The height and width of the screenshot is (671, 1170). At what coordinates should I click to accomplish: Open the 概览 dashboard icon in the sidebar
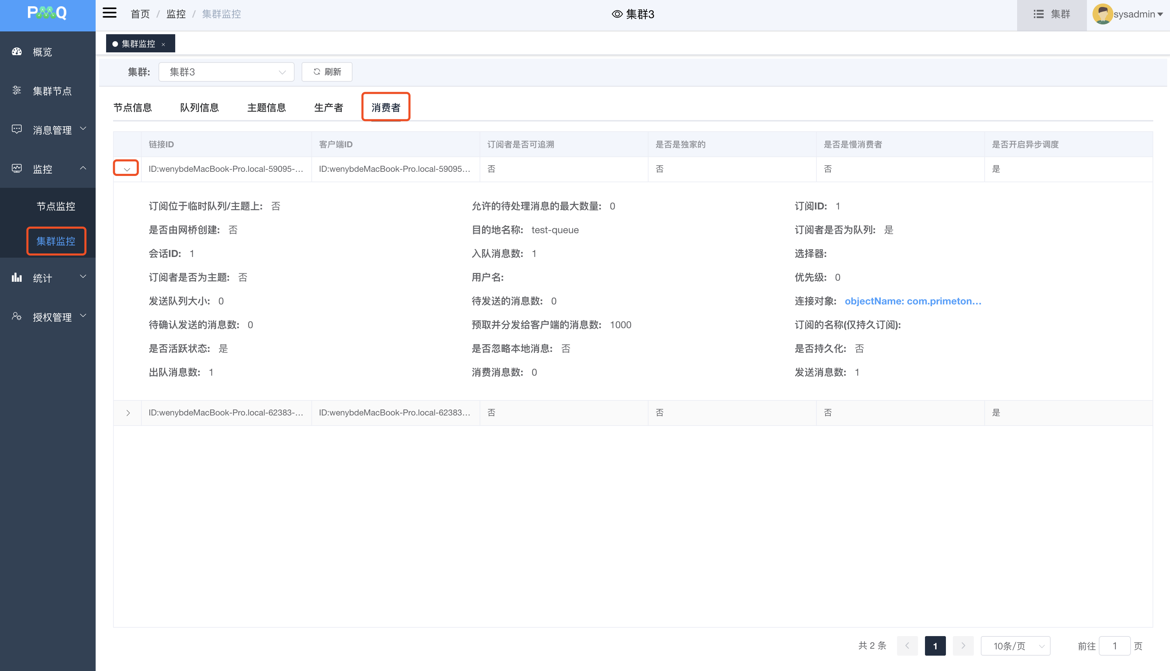pyautogui.click(x=17, y=52)
